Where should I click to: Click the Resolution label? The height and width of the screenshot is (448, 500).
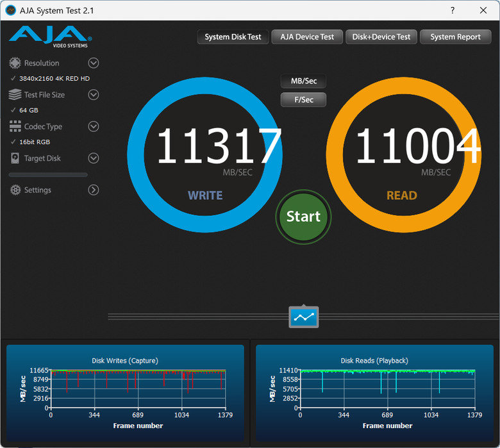(42, 63)
